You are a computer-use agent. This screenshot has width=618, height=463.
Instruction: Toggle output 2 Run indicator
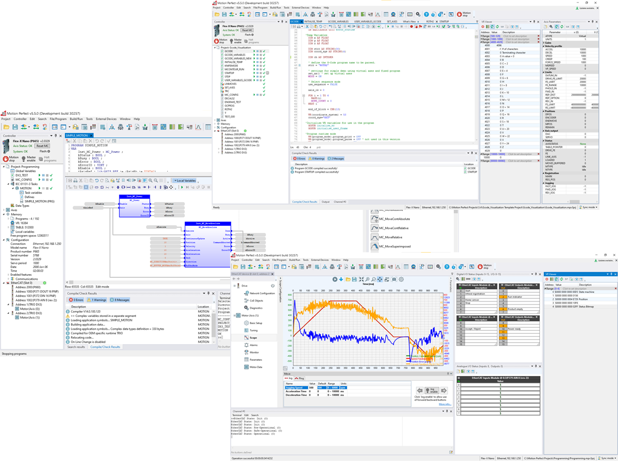(503, 297)
